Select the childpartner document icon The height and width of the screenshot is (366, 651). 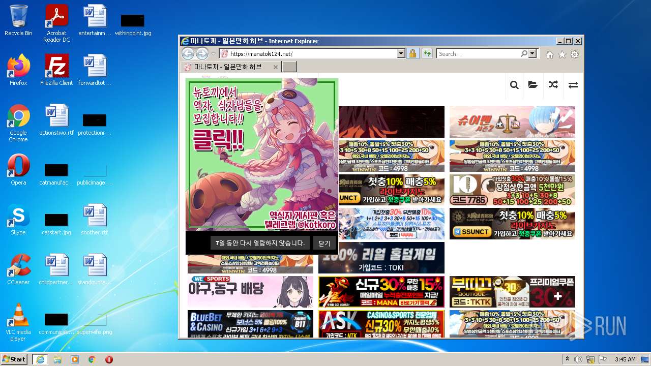click(56, 269)
